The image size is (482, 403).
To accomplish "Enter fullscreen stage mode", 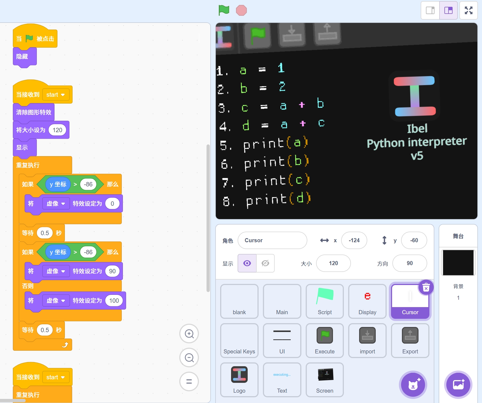I will [468, 10].
